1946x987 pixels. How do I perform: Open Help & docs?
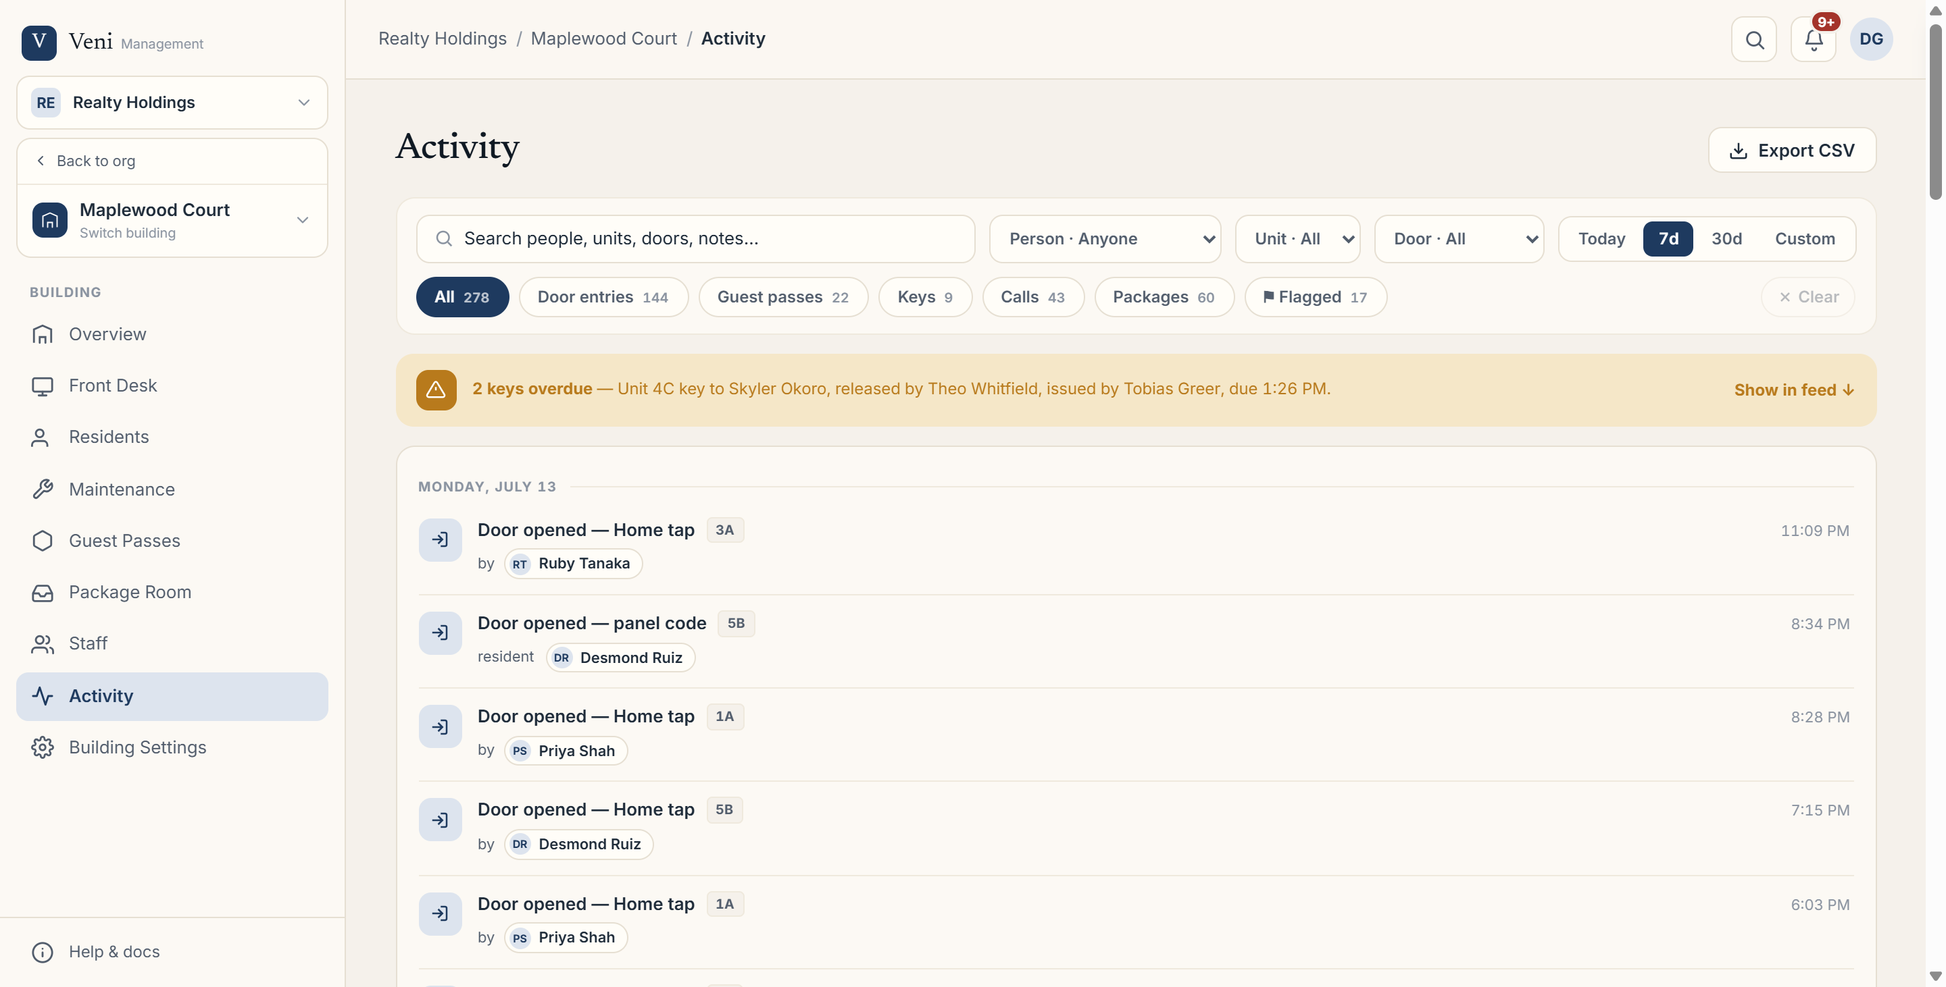(172, 951)
